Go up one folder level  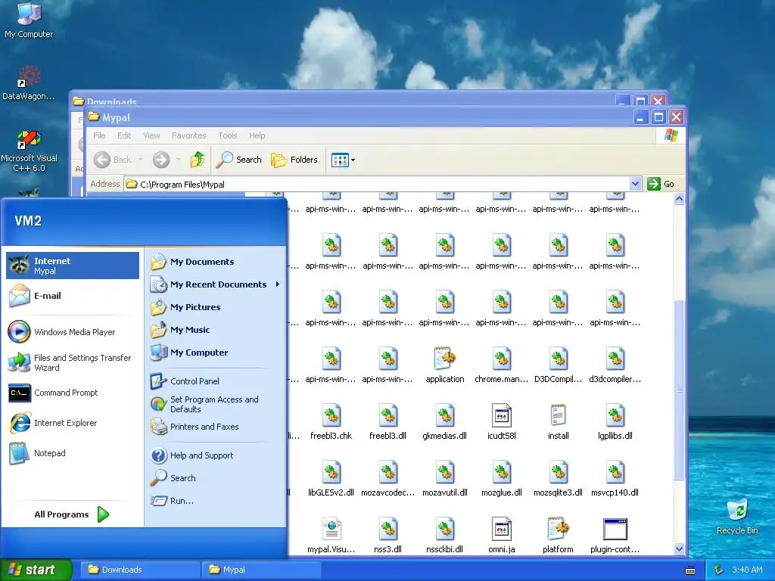tap(198, 160)
